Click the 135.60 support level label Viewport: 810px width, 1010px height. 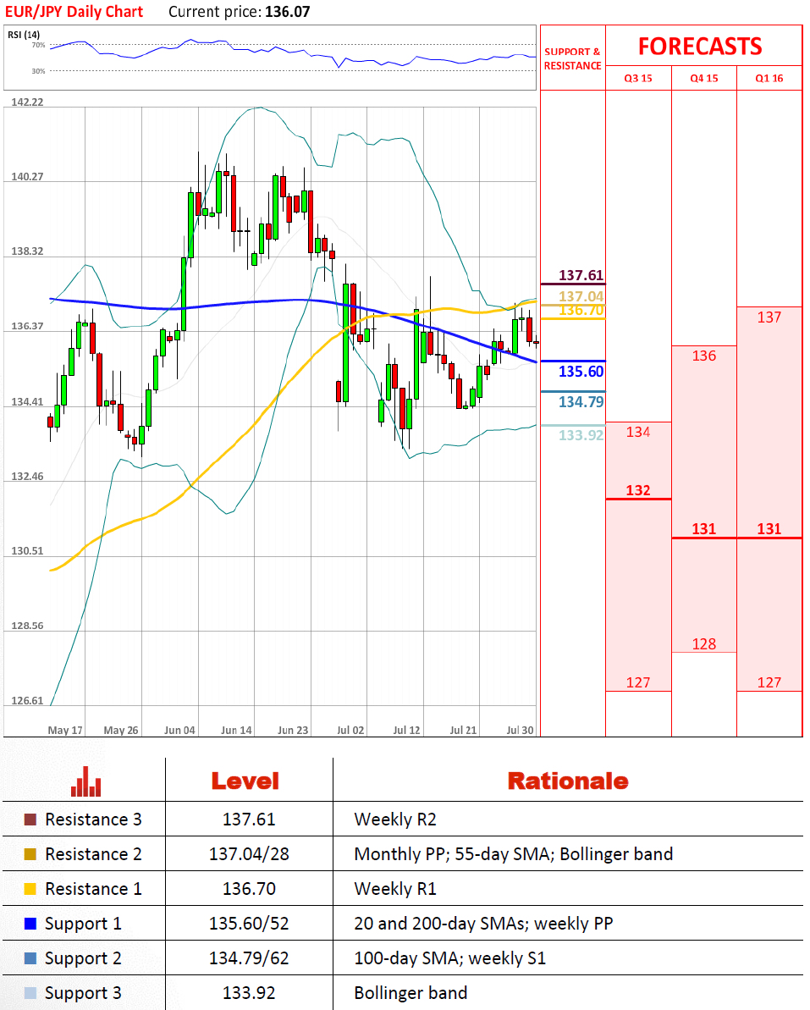581,372
